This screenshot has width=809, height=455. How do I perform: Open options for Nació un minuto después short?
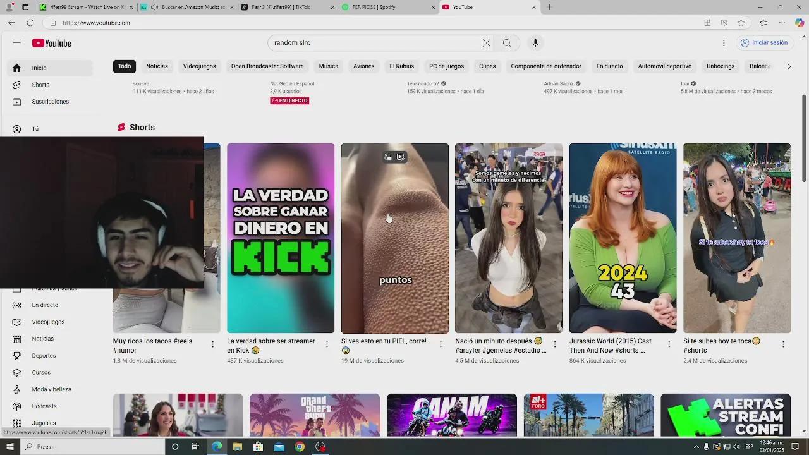click(555, 344)
